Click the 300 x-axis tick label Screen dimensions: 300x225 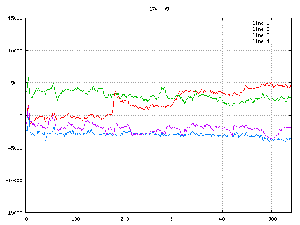coord(173,219)
